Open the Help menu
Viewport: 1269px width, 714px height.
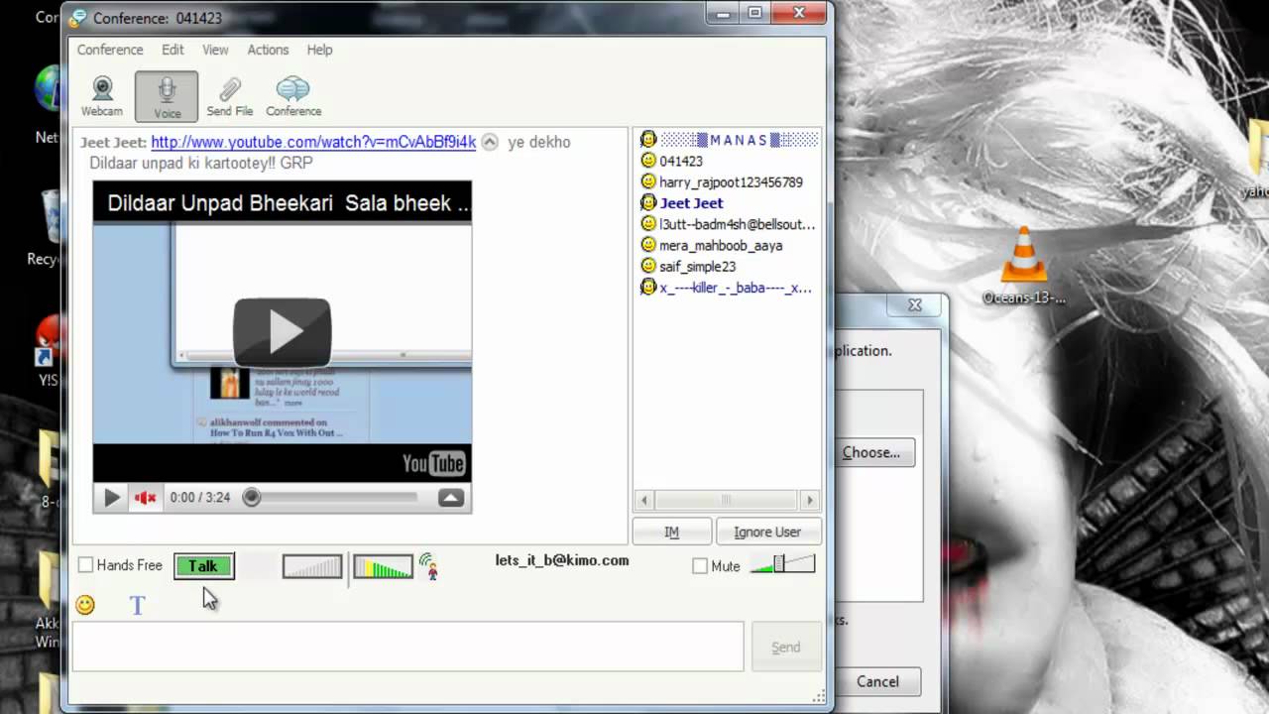coord(319,50)
